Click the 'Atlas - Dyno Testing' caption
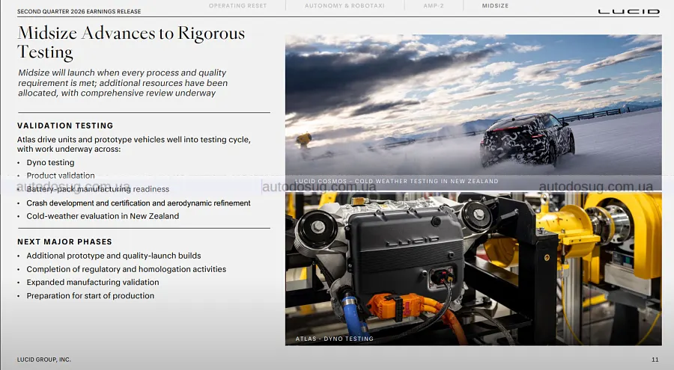 click(335, 339)
